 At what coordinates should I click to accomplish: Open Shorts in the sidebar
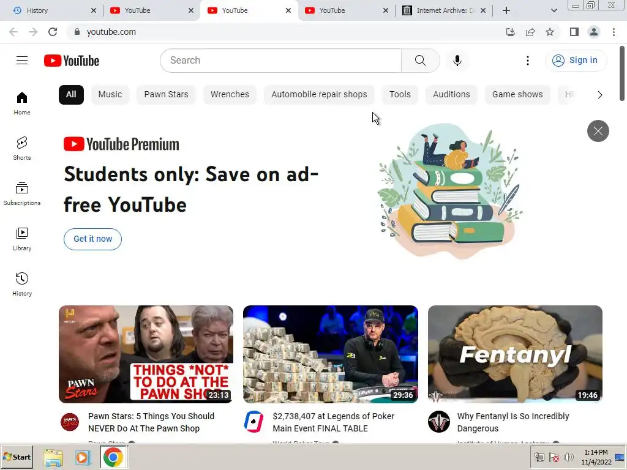click(x=22, y=148)
